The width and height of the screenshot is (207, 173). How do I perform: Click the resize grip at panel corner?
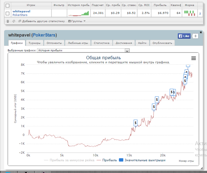click(201, 168)
